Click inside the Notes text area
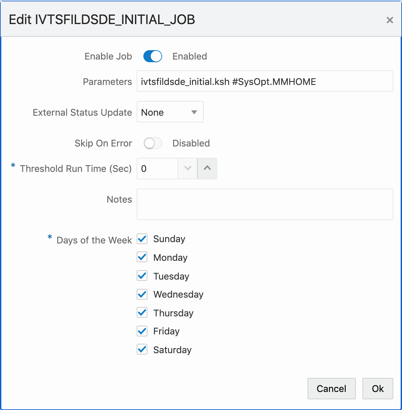Image resolution: width=402 pixels, height=410 pixels. (x=265, y=204)
